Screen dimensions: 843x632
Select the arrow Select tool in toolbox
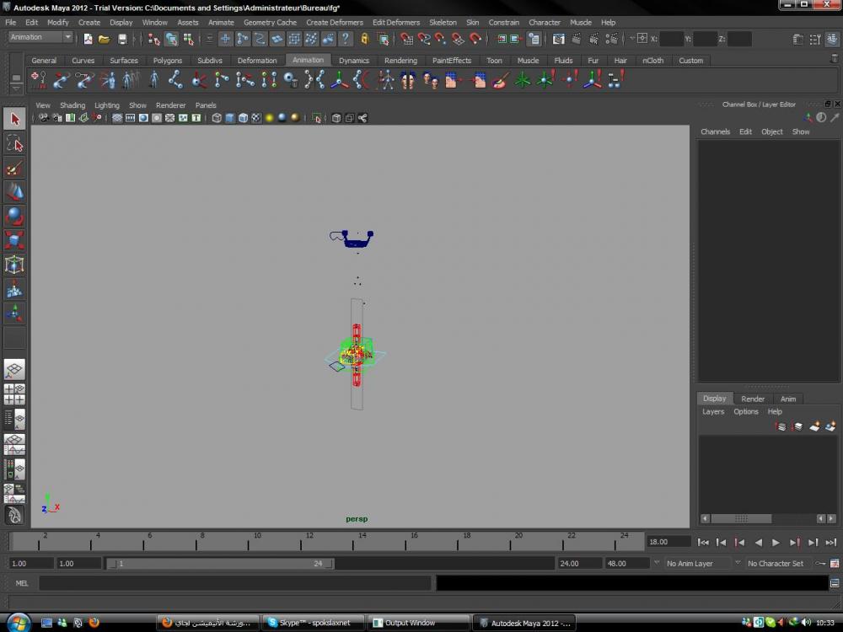(x=14, y=120)
